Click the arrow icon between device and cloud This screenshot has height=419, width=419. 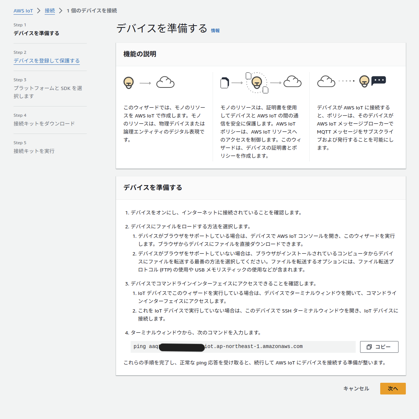pyautogui.click(x=146, y=83)
